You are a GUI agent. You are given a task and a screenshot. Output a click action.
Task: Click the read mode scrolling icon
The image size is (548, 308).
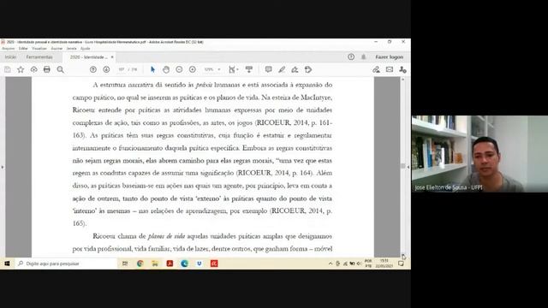[x=249, y=69]
